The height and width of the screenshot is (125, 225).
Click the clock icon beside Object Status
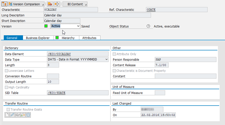[148, 26]
